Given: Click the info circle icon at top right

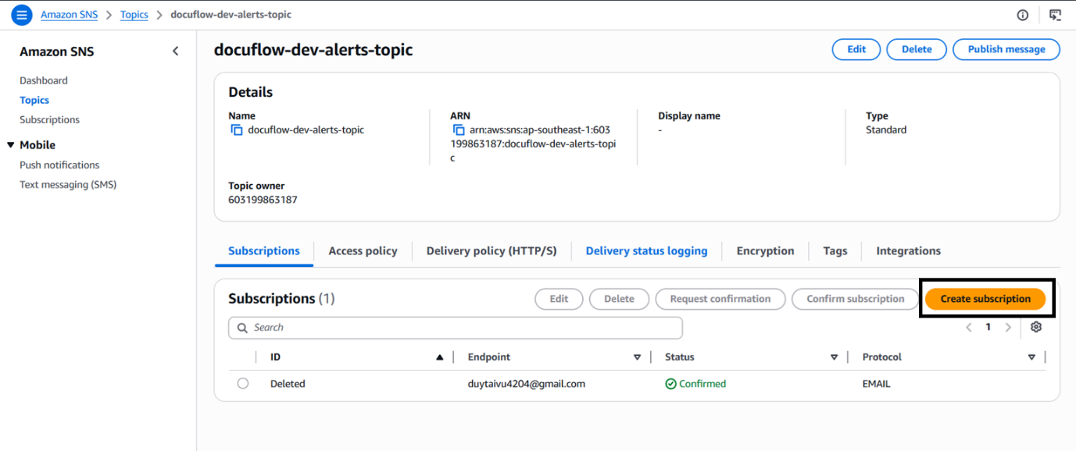Looking at the screenshot, I should (1023, 15).
